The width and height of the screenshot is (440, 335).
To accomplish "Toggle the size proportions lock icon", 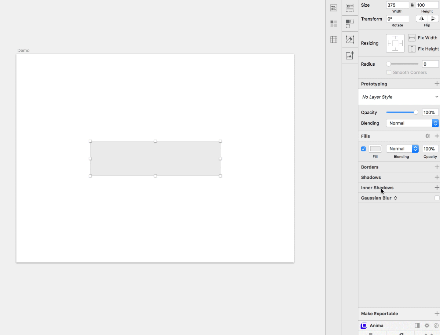I will click(x=412, y=5).
